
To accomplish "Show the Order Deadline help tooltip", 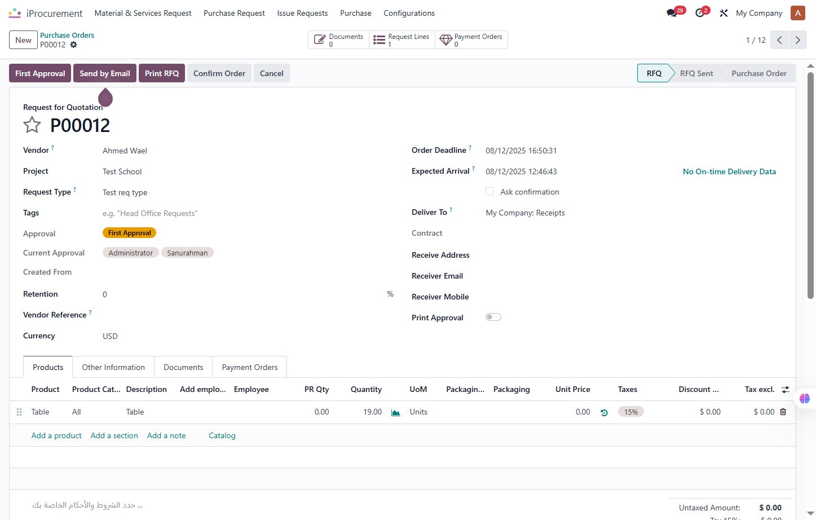I will coord(470,148).
